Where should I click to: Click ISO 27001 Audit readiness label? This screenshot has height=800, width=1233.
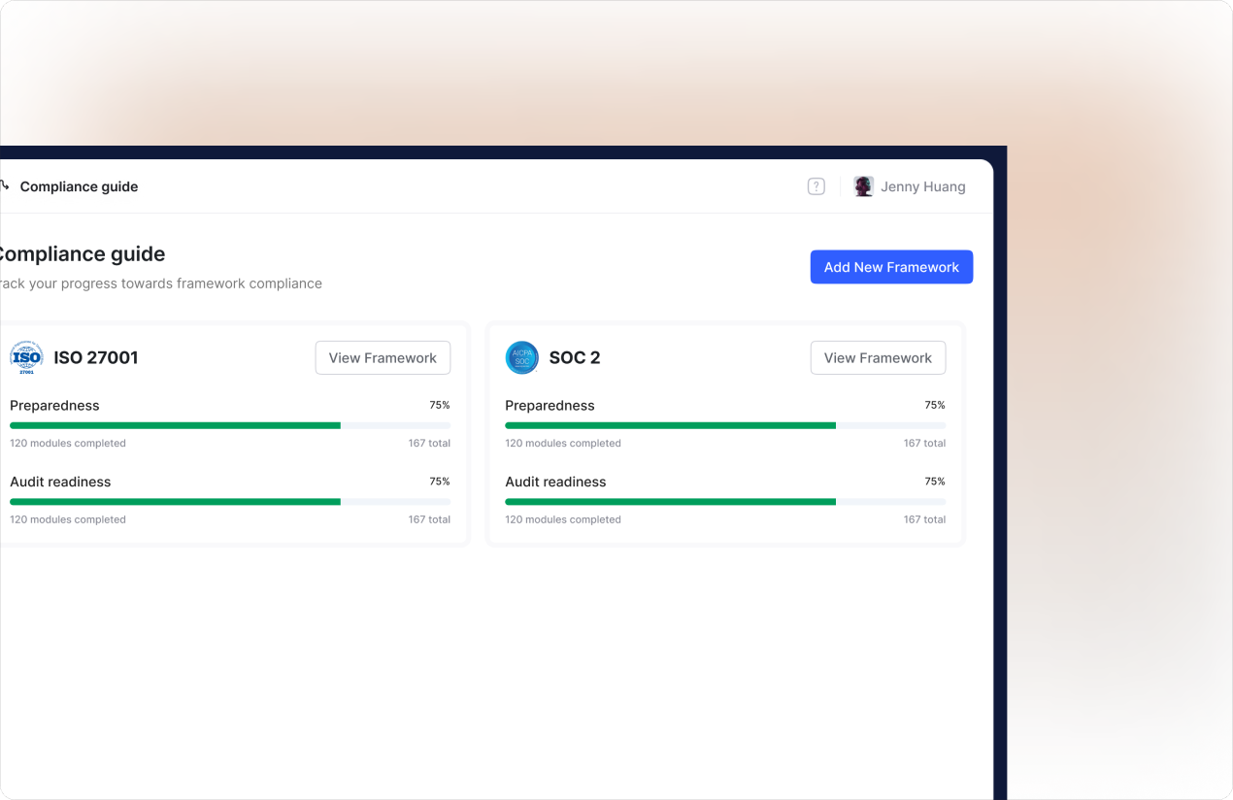tap(60, 482)
